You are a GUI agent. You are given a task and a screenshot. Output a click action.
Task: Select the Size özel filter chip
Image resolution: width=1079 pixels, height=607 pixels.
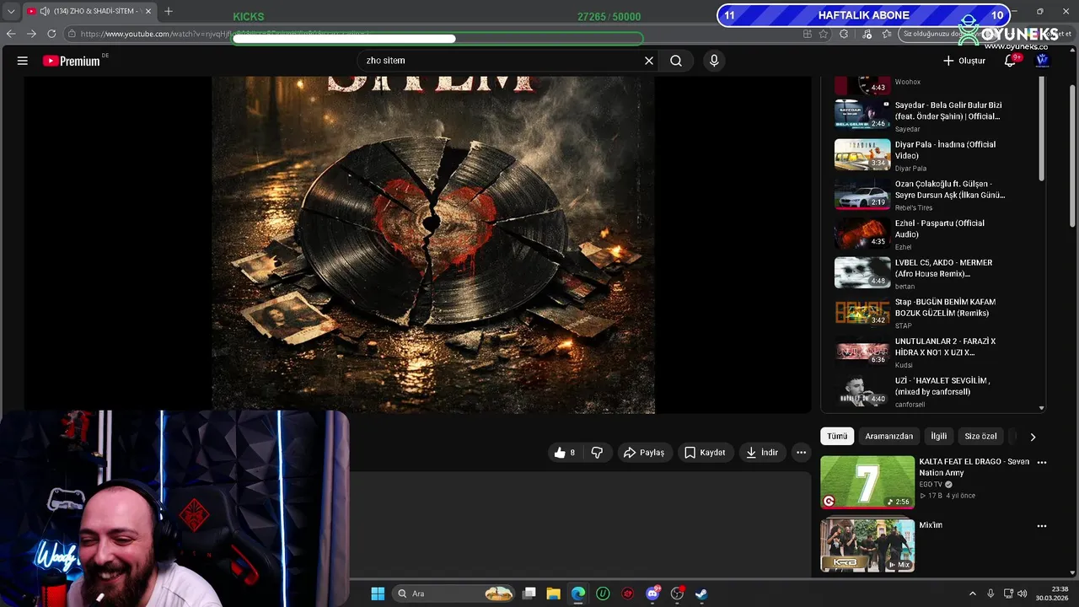980,437
